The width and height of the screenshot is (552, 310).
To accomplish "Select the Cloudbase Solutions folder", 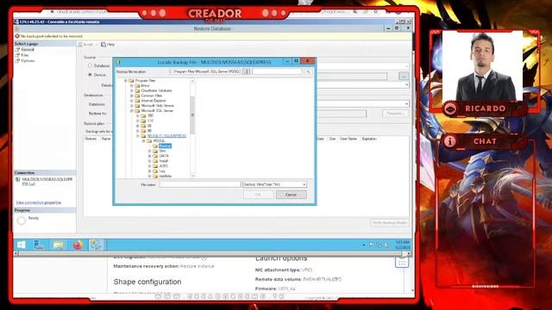I will pos(156,90).
